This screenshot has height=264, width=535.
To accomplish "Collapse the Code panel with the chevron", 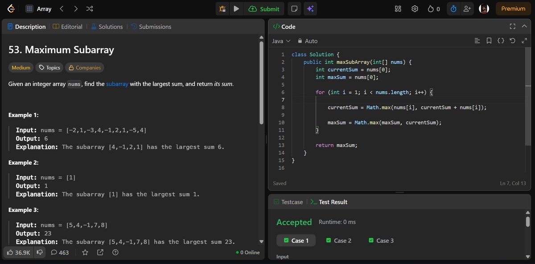I will (524, 26).
